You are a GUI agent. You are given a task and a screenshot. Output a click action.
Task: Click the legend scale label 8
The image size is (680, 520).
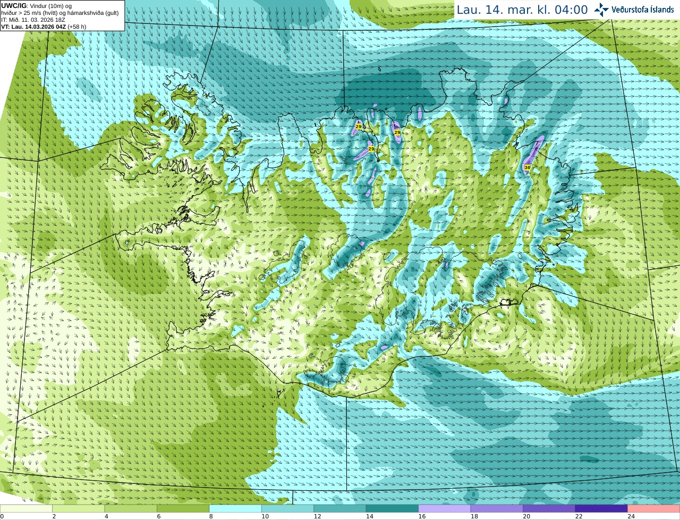click(x=211, y=516)
